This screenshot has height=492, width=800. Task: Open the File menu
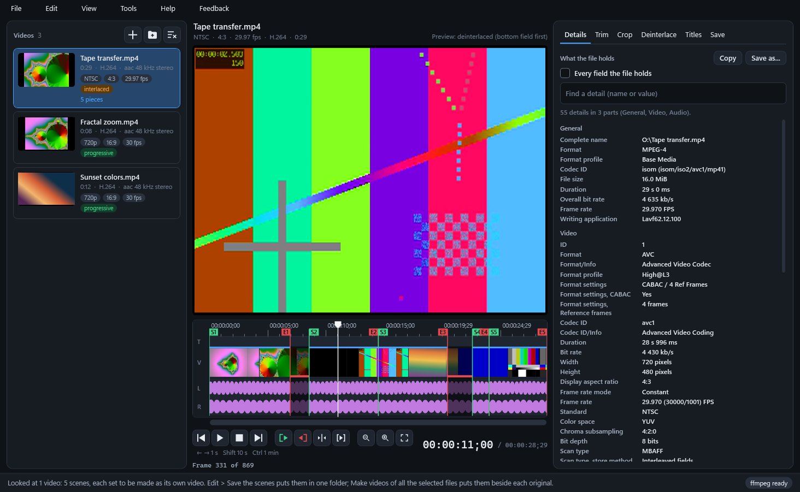(16, 8)
